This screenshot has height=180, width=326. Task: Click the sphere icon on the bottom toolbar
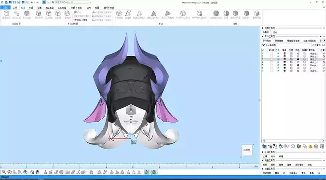click(x=61, y=172)
